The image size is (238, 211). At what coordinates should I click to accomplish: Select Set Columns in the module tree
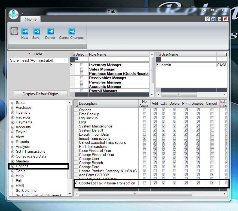pyautogui.click(x=26, y=190)
